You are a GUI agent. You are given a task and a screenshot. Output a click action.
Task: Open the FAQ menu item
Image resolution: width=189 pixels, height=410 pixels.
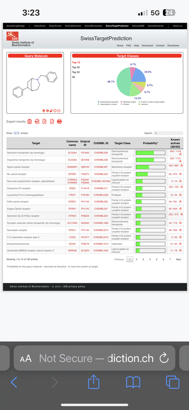tap(129, 46)
